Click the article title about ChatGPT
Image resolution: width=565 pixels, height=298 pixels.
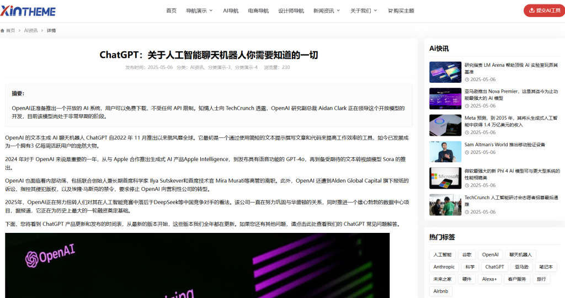pos(209,55)
